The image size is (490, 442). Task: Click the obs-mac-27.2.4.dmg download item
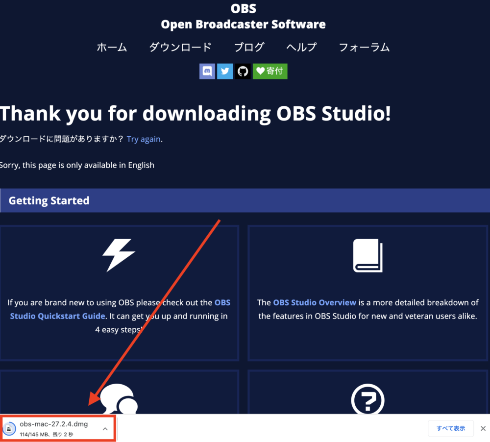pos(58,428)
